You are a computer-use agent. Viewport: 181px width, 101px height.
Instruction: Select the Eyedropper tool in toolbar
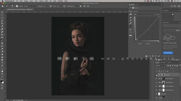[2, 26]
